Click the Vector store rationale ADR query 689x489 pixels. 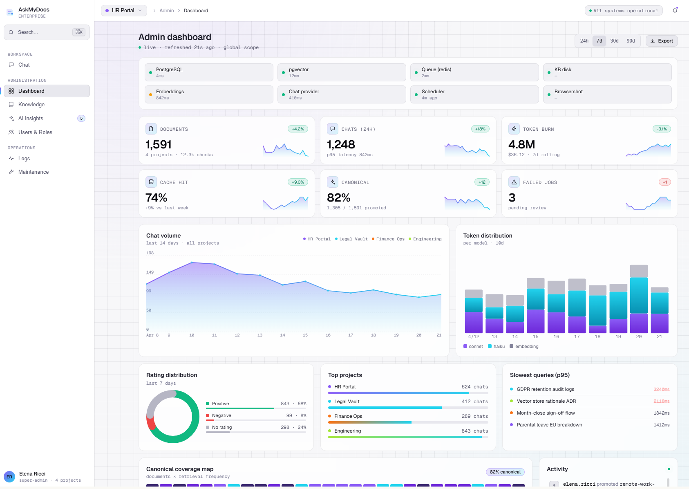[590, 401]
